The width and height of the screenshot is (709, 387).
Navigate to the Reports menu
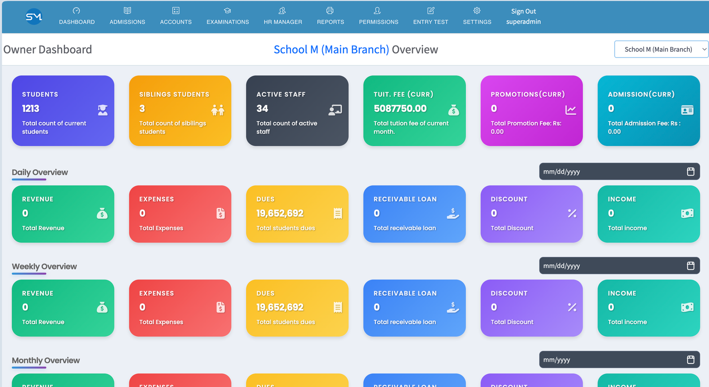tap(331, 16)
